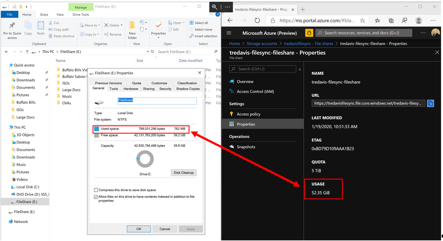Create a New folder from ribbon
Image resolution: width=443 pixels, height=241 pixels.
click(x=132, y=30)
